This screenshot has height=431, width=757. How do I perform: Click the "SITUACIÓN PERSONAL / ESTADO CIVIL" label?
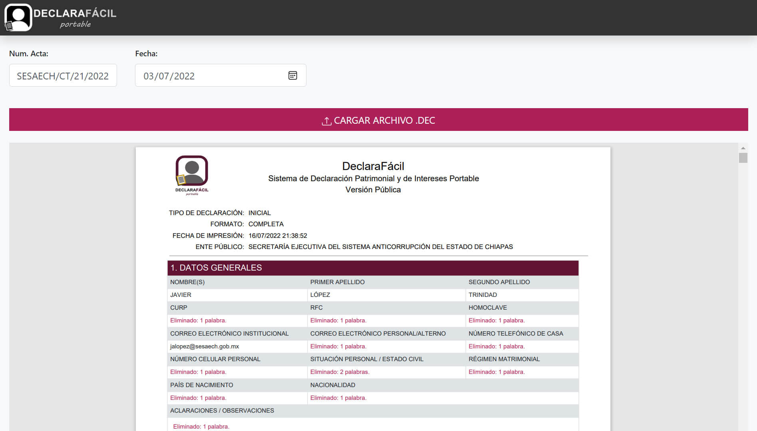click(x=367, y=359)
